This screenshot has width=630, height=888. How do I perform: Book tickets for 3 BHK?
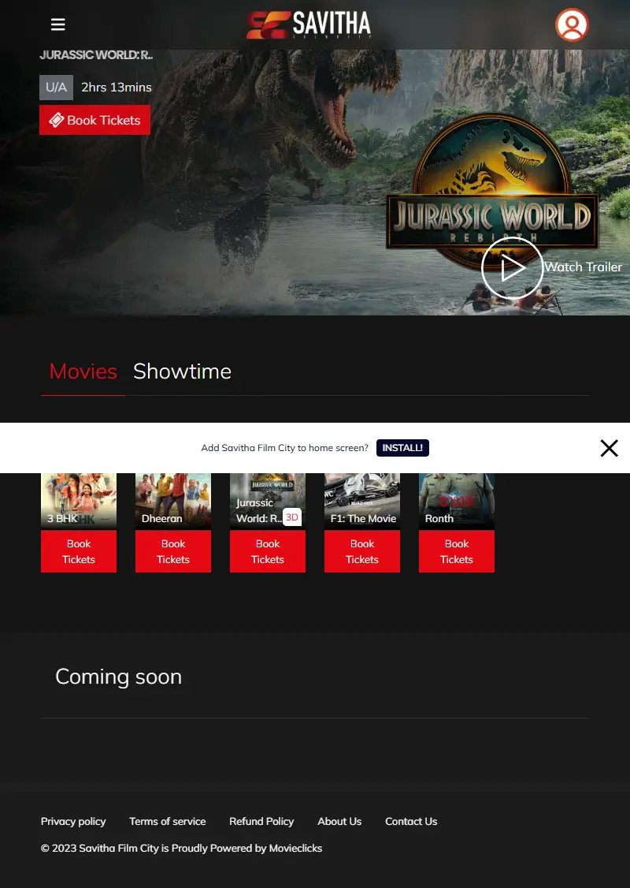click(79, 551)
